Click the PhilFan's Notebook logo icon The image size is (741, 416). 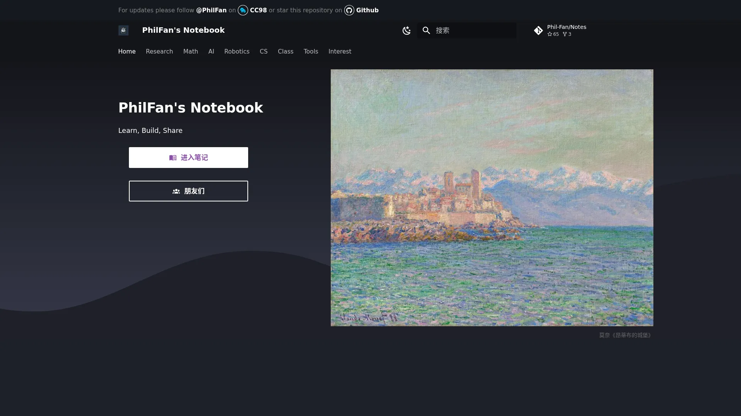(123, 30)
